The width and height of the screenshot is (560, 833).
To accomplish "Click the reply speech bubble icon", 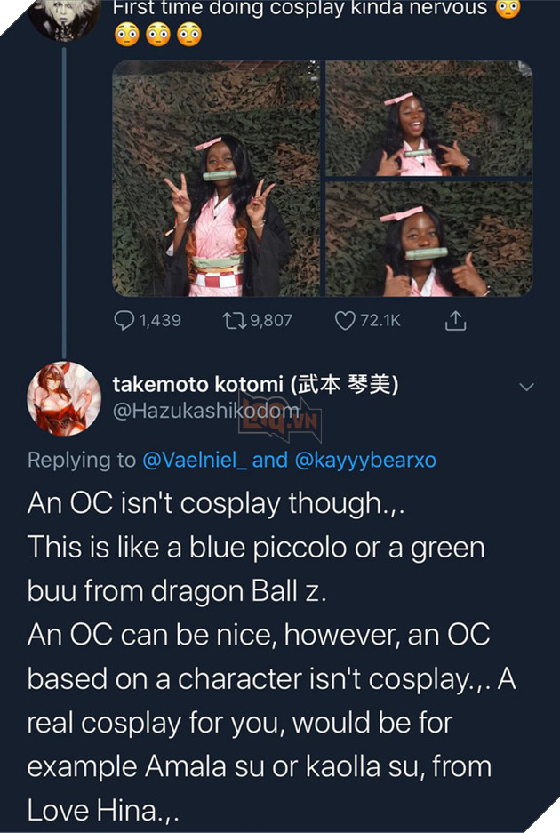I will tap(124, 320).
